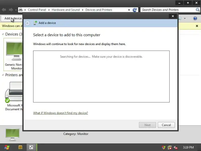Click the Control Panel taskbar button
This screenshot has height=151, width=201.
pyautogui.click(x=31, y=147)
